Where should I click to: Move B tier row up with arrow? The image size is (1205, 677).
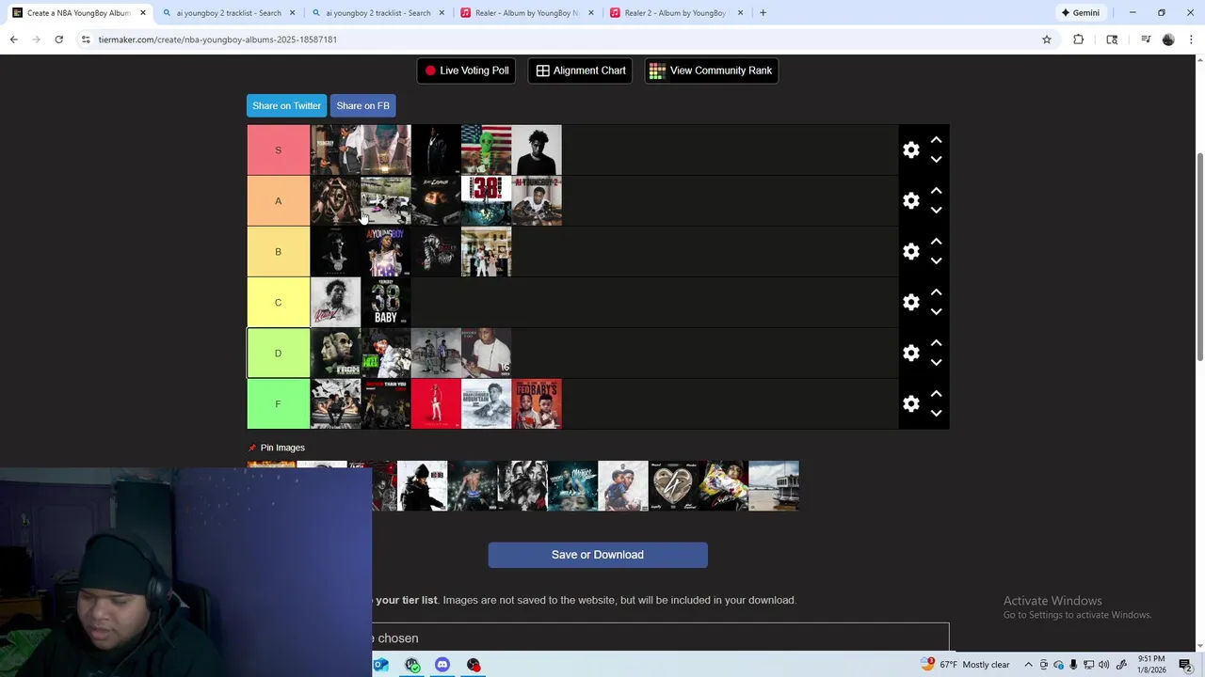click(x=936, y=241)
